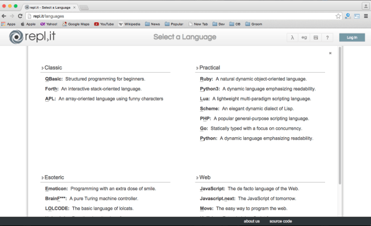Open the languages lambda icon

[x=292, y=37]
